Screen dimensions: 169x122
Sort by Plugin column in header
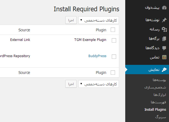tap(101, 30)
